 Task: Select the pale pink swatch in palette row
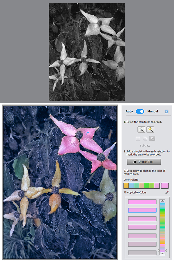(x=157, y=186)
